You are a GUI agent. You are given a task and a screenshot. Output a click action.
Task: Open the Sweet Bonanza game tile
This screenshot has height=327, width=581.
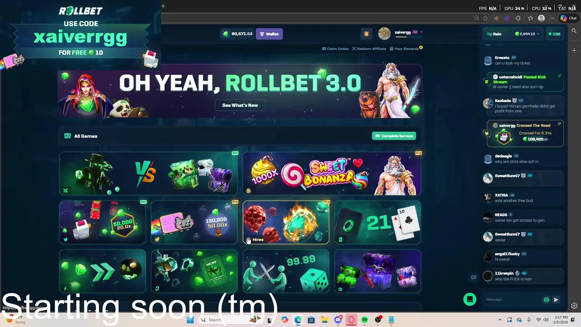coord(332,173)
